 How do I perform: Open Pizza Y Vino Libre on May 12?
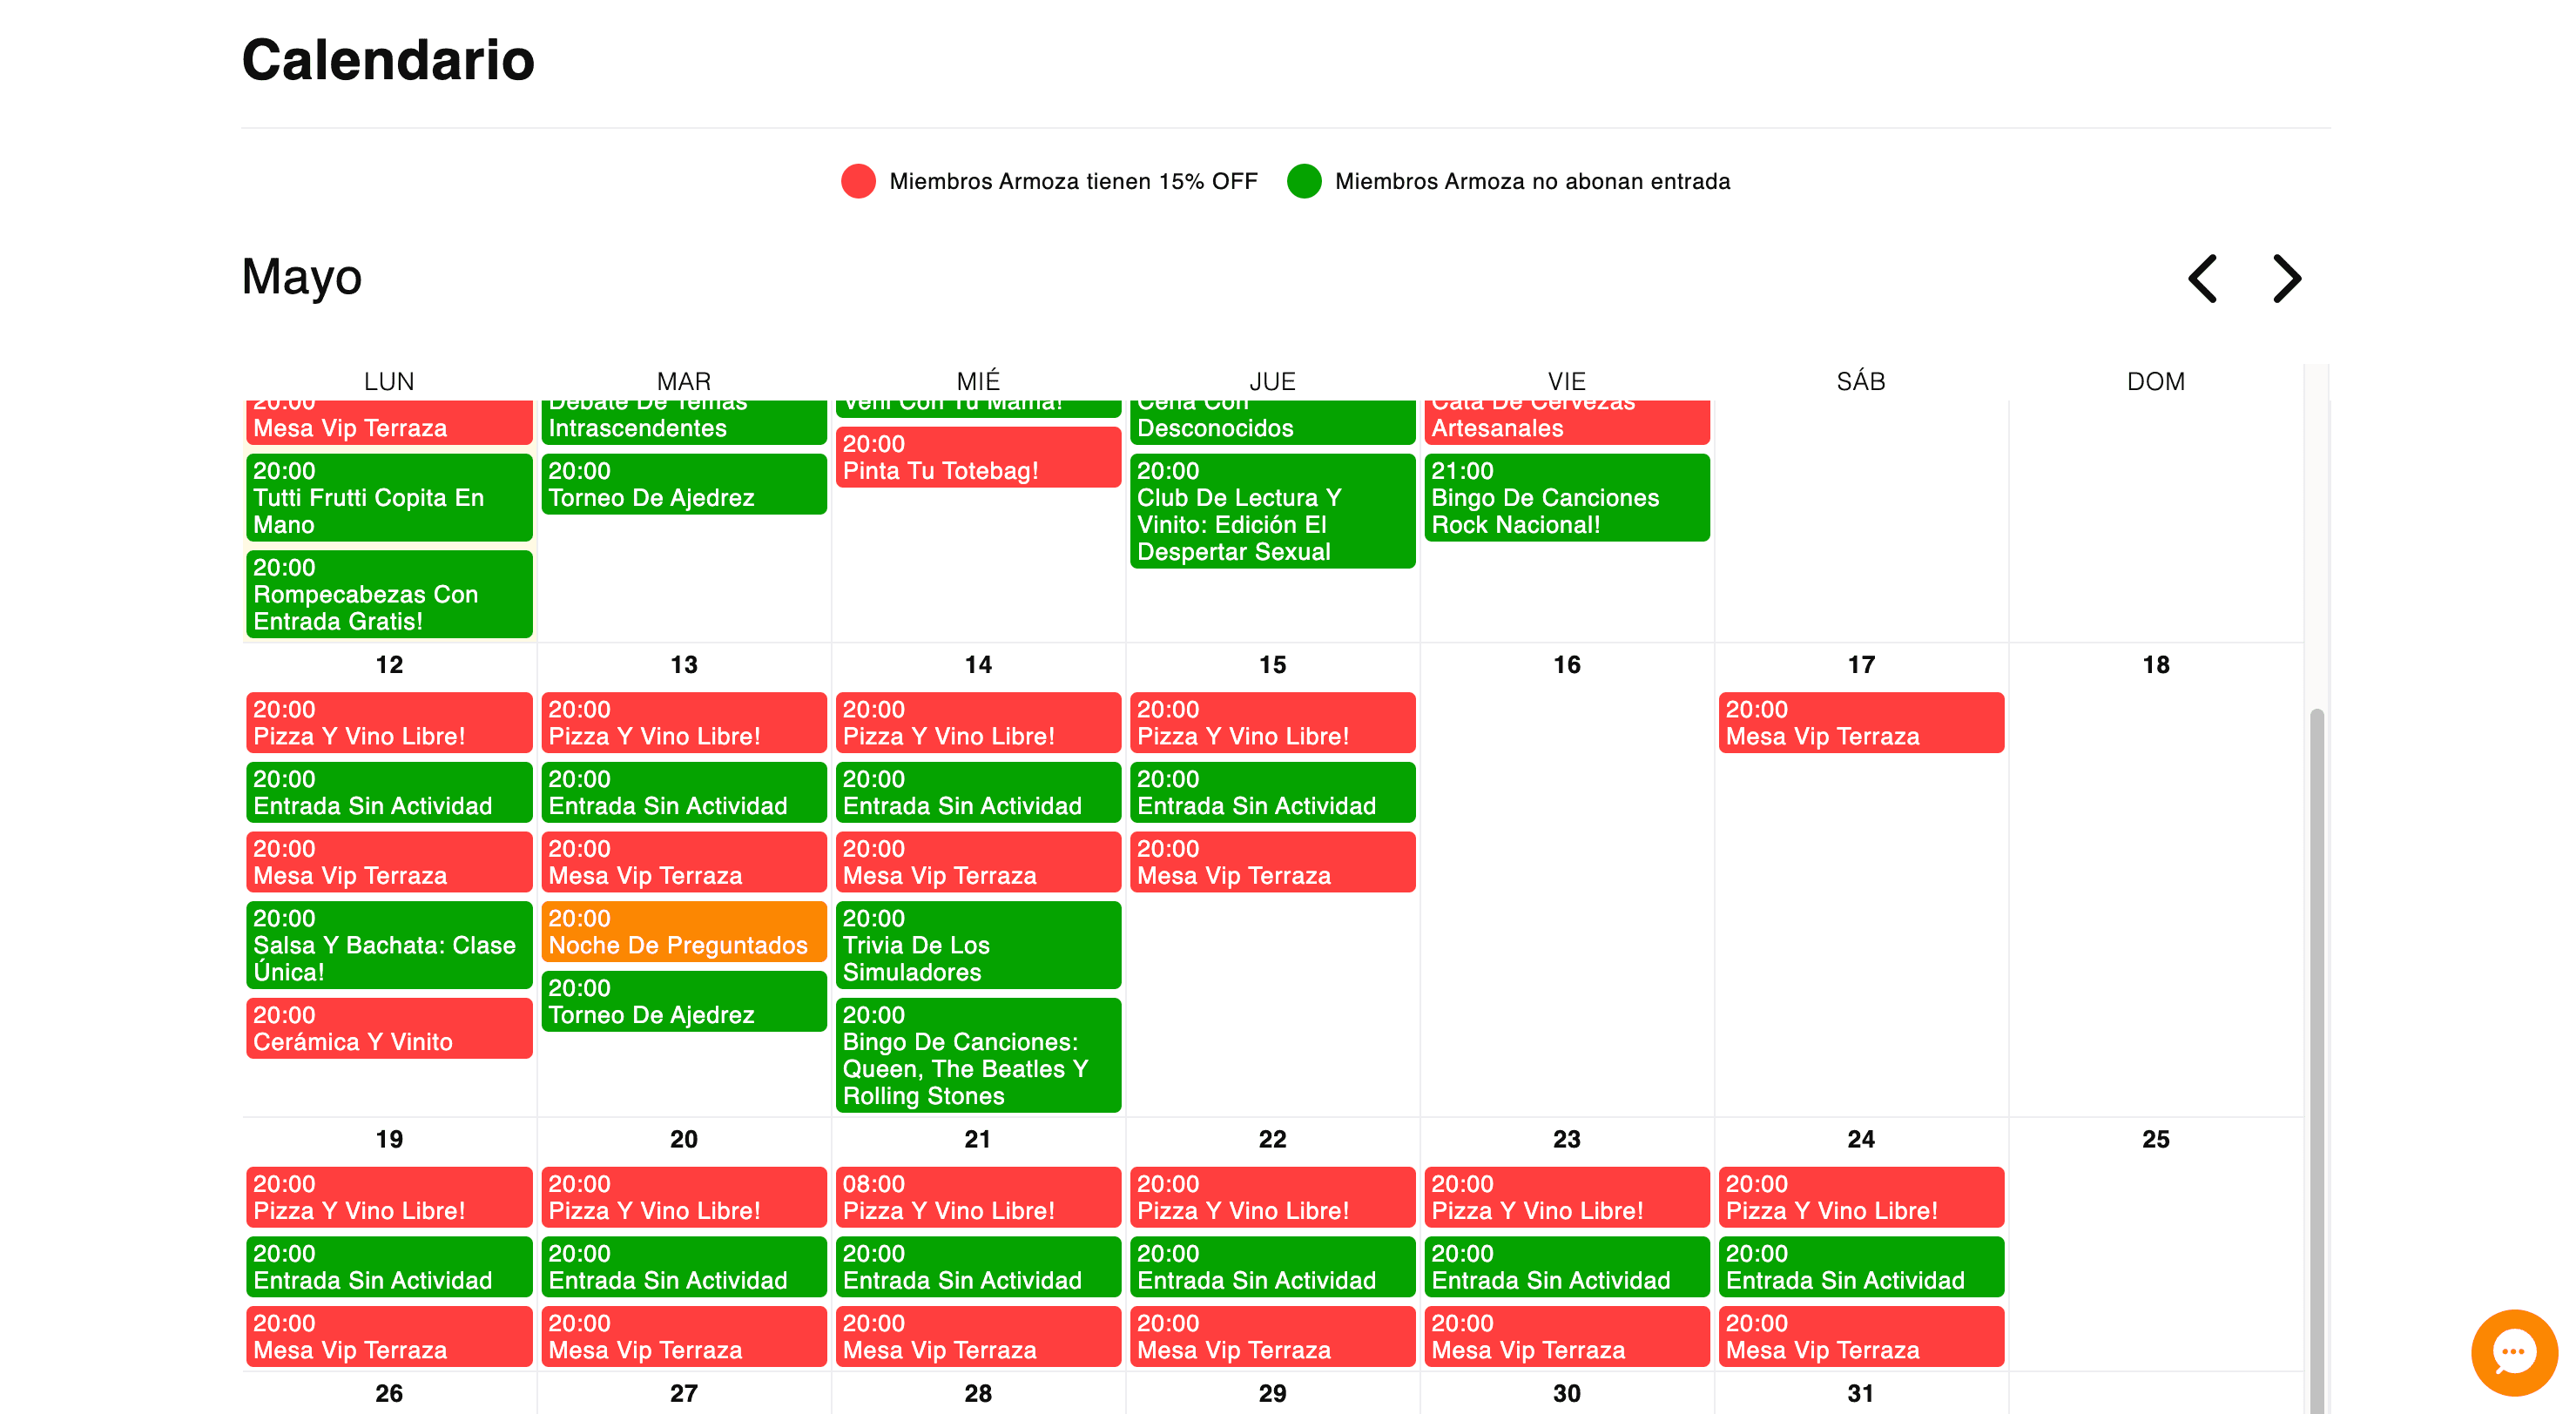coord(389,722)
